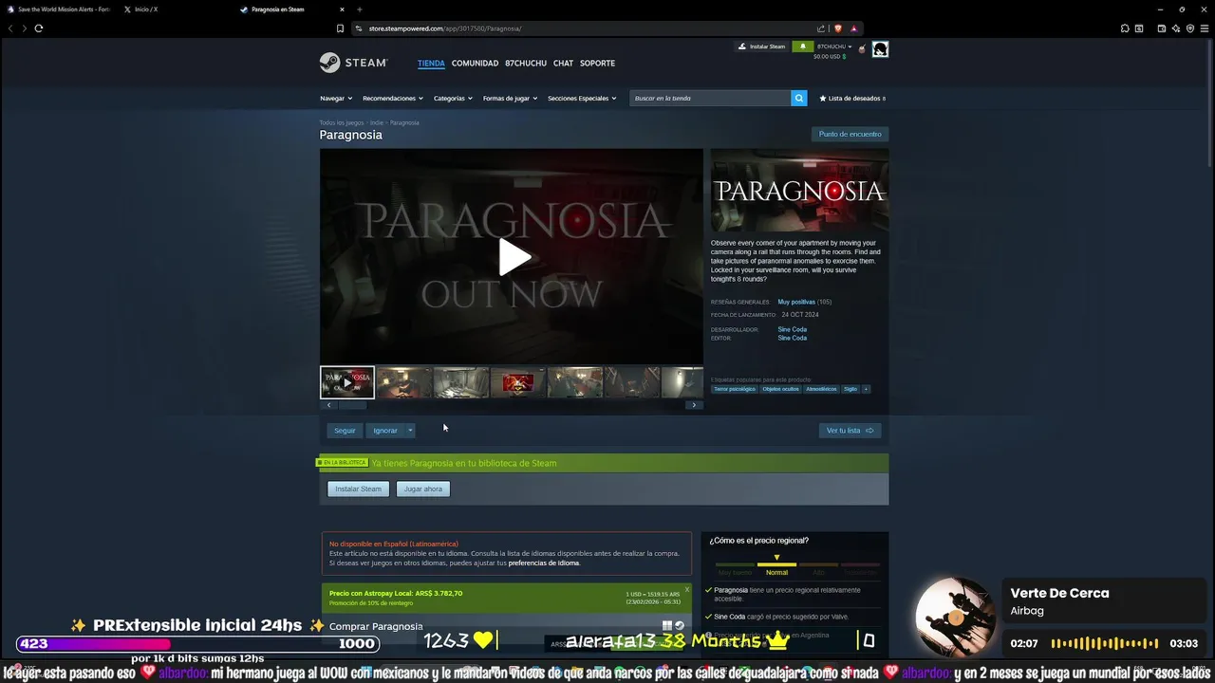Expand the Ignorar options arrow
Viewport: 1215px width, 683px height.
[x=410, y=431]
